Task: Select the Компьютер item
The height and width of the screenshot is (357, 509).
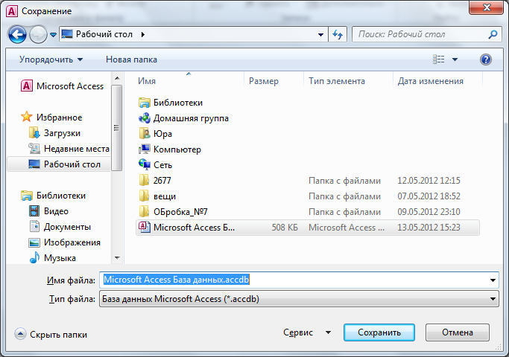Action: [x=170, y=149]
